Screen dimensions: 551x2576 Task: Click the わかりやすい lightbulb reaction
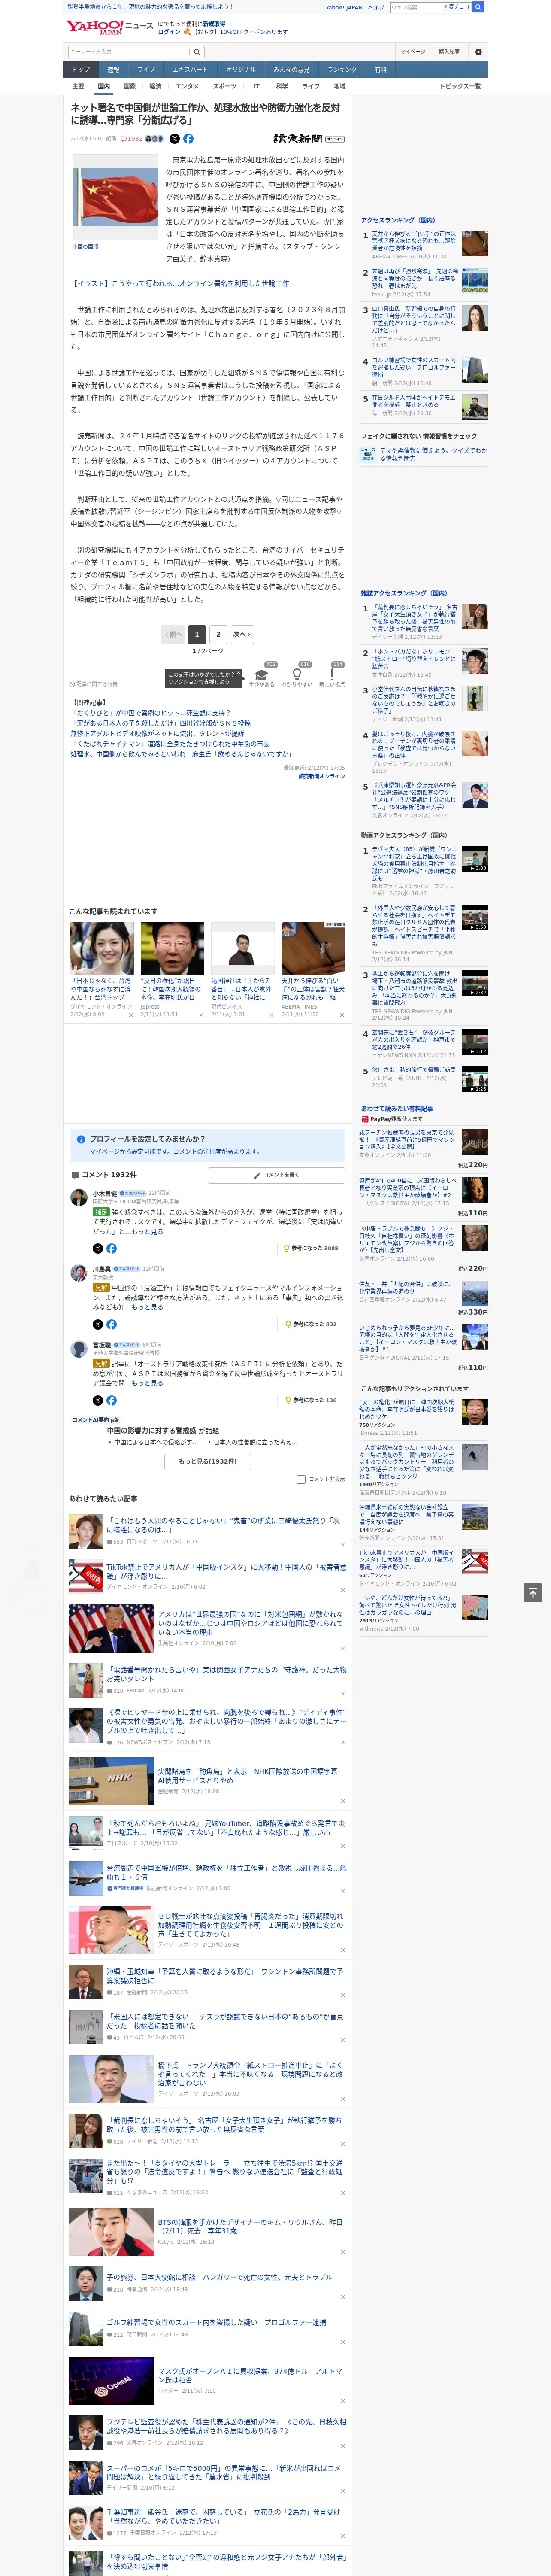tap(297, 674)
